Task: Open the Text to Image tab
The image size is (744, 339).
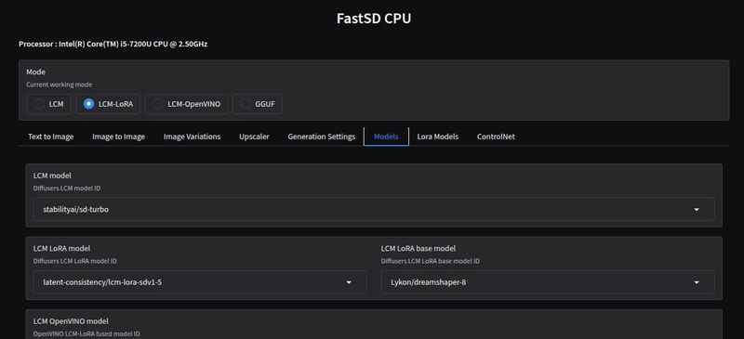Action: point(51,137)
